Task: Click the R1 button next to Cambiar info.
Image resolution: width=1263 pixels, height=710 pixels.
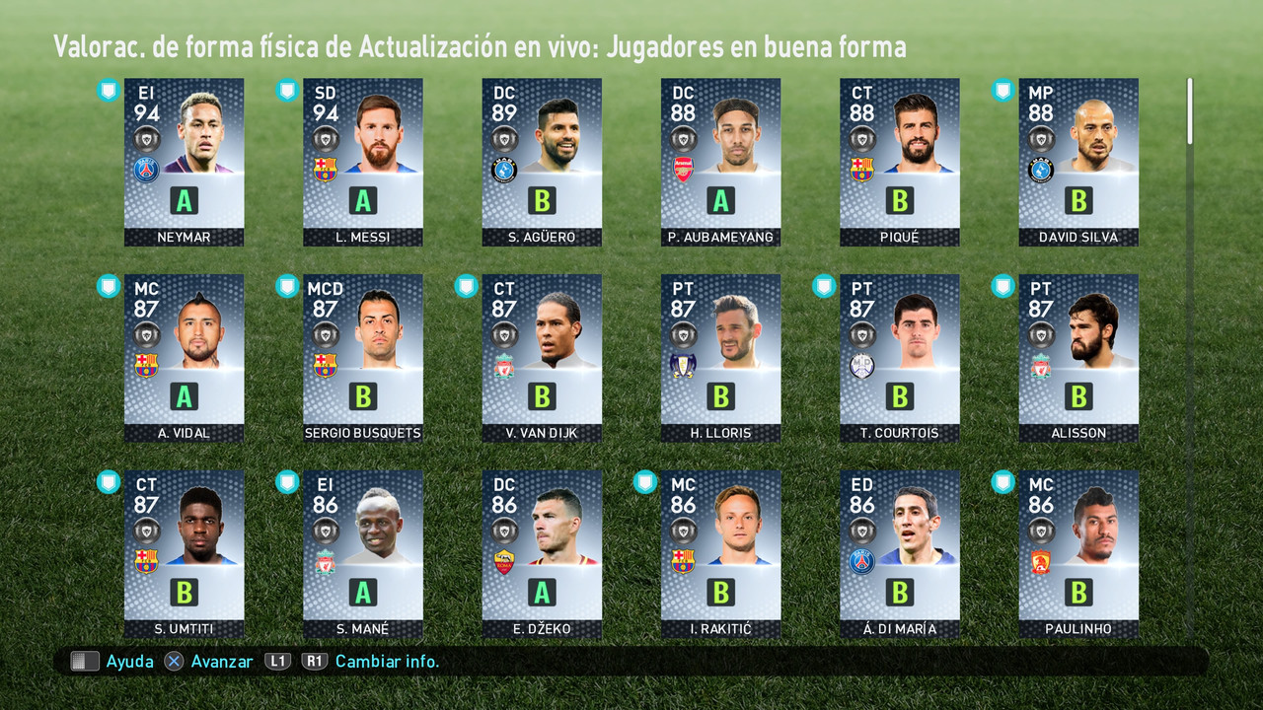Action: [315, 662]
